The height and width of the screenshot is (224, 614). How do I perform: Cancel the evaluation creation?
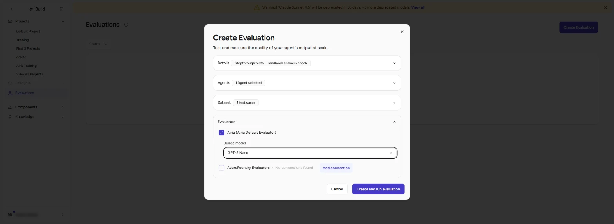coord(337,189)
